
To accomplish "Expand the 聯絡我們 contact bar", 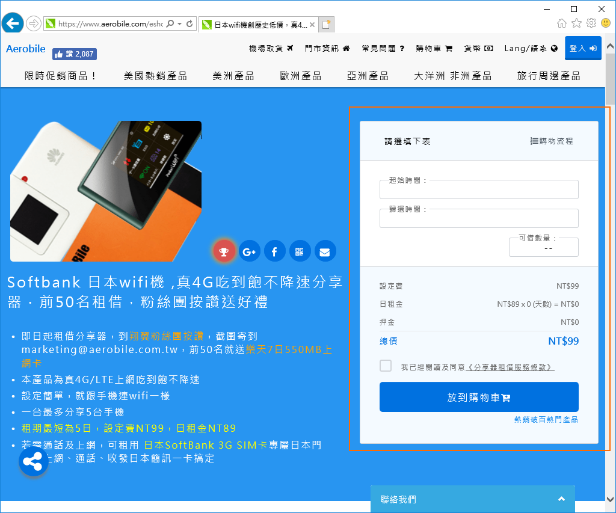I will tap(473, 499).
